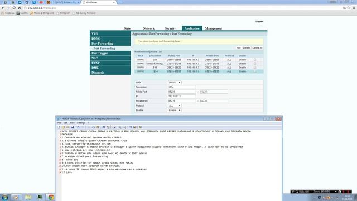Open Google Chrome from the taskbar

click(x=51, y=197)
